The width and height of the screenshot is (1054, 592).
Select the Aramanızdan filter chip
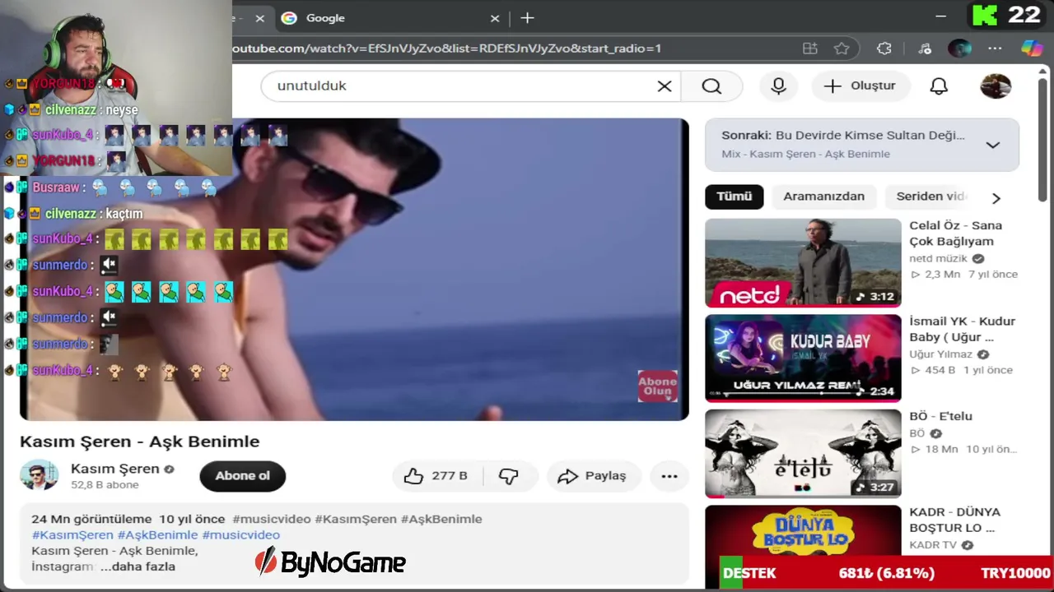pyautogui.click(x=823, y=197)
